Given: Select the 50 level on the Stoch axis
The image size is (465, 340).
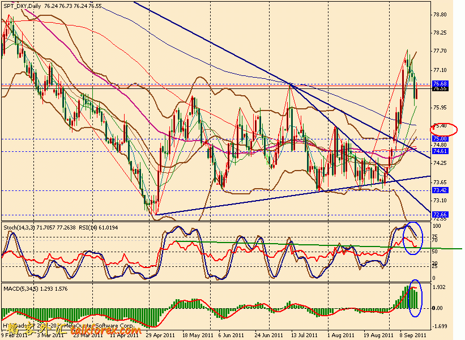Looking at the screenshot, I should click(435, 252).
